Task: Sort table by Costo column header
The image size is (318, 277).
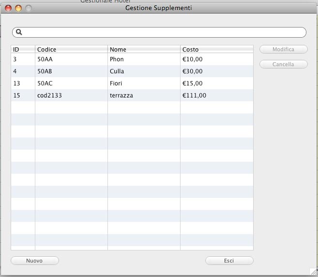Action: (x=216, y=49)
